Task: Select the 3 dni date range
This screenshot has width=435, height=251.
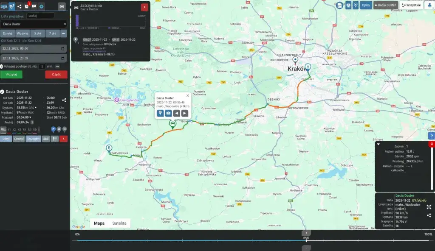Action: (37, 33)
